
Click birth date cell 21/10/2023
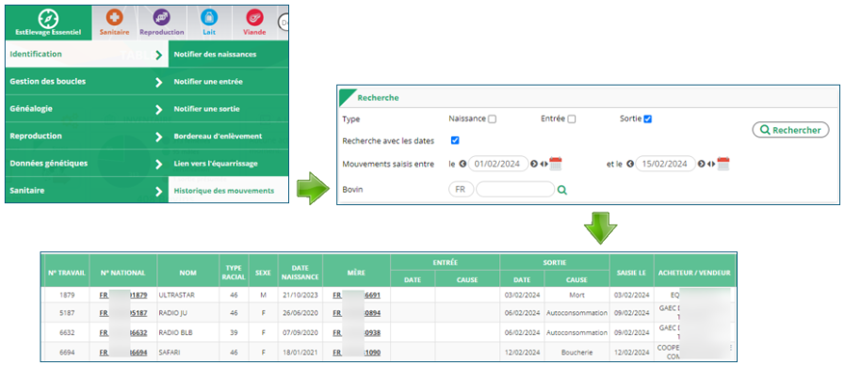300,295
